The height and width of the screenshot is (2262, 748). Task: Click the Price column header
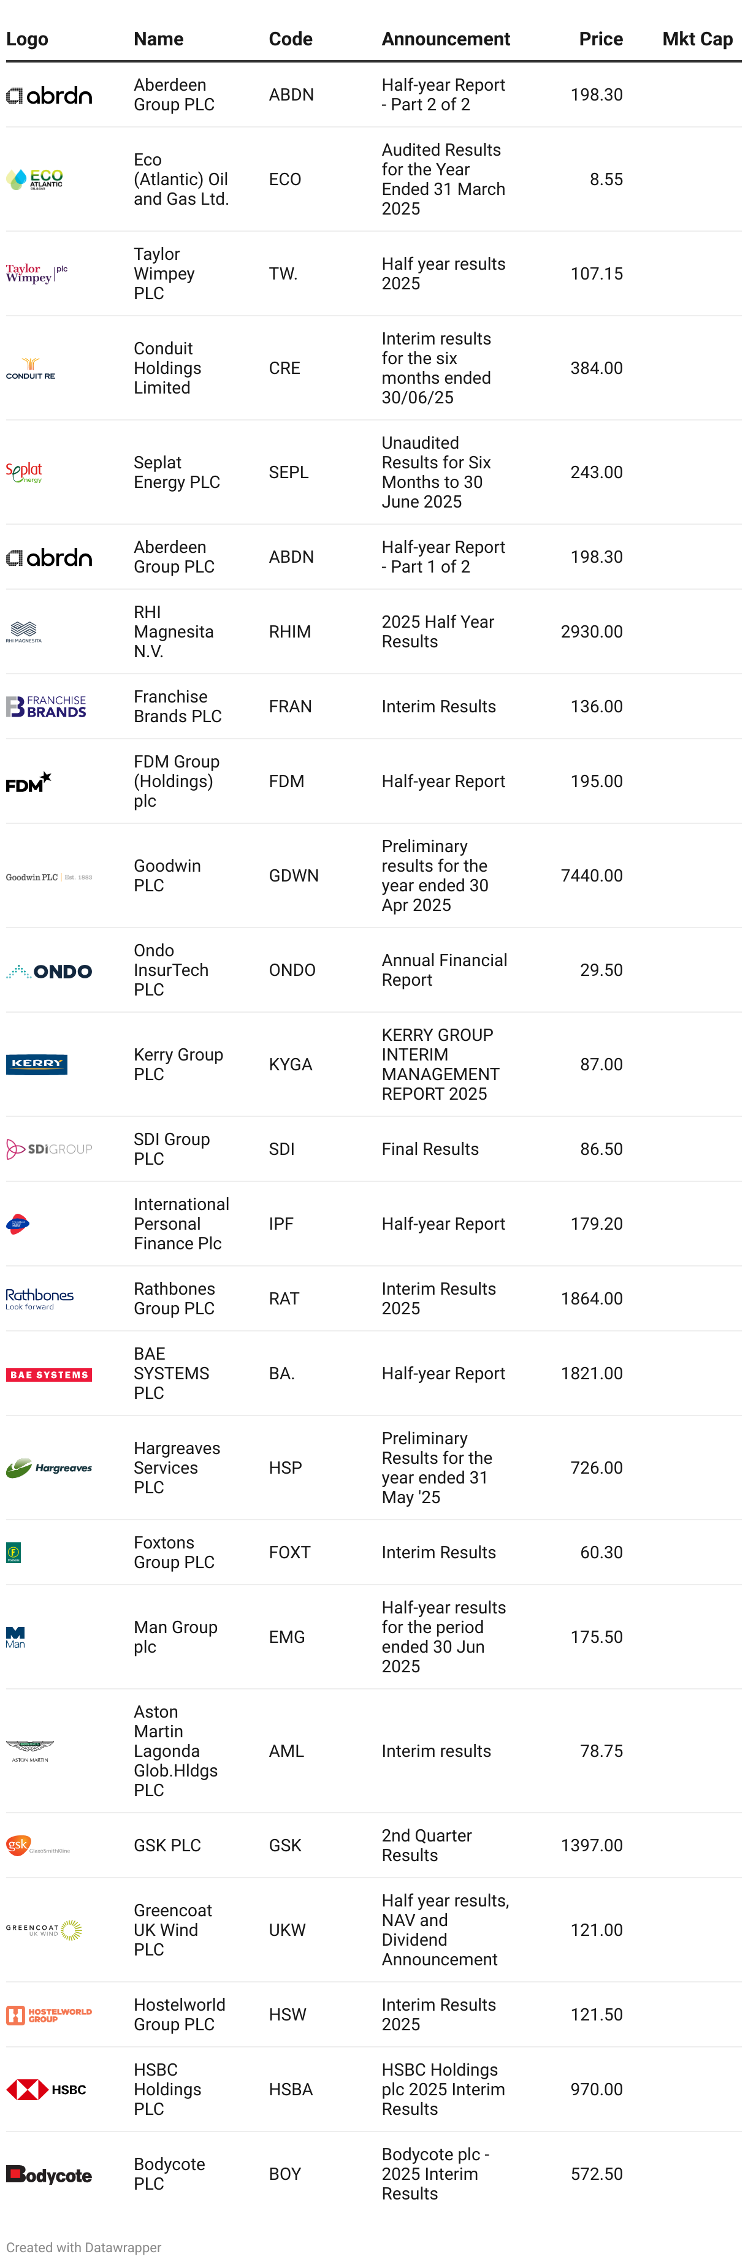point(600,39)
